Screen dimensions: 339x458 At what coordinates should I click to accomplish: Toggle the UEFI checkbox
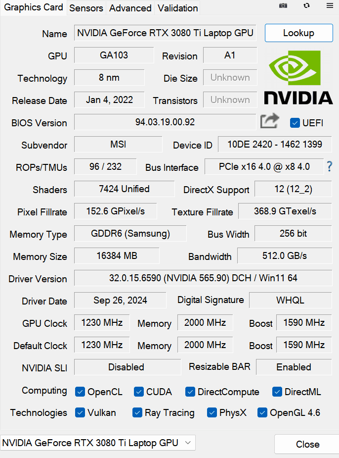tap(295, 123)
